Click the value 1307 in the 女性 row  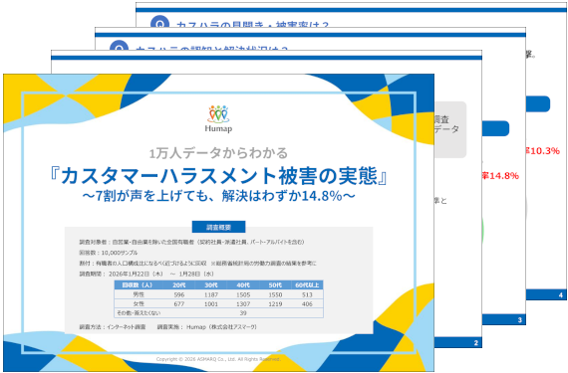click(243, 304)
